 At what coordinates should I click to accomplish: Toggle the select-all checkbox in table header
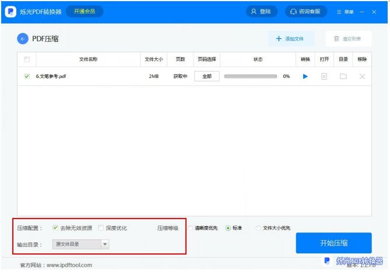[x=27, y=59]
